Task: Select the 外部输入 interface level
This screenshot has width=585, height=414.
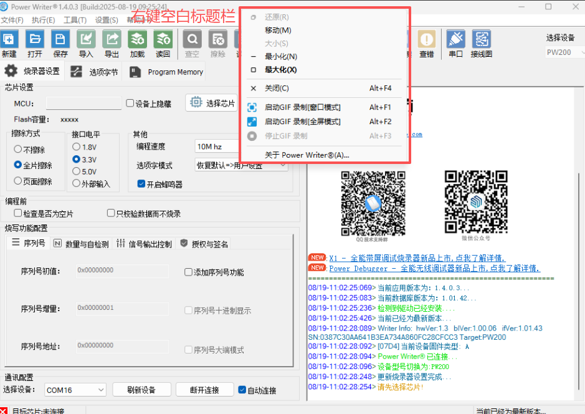Action: (x=76, y=183)
